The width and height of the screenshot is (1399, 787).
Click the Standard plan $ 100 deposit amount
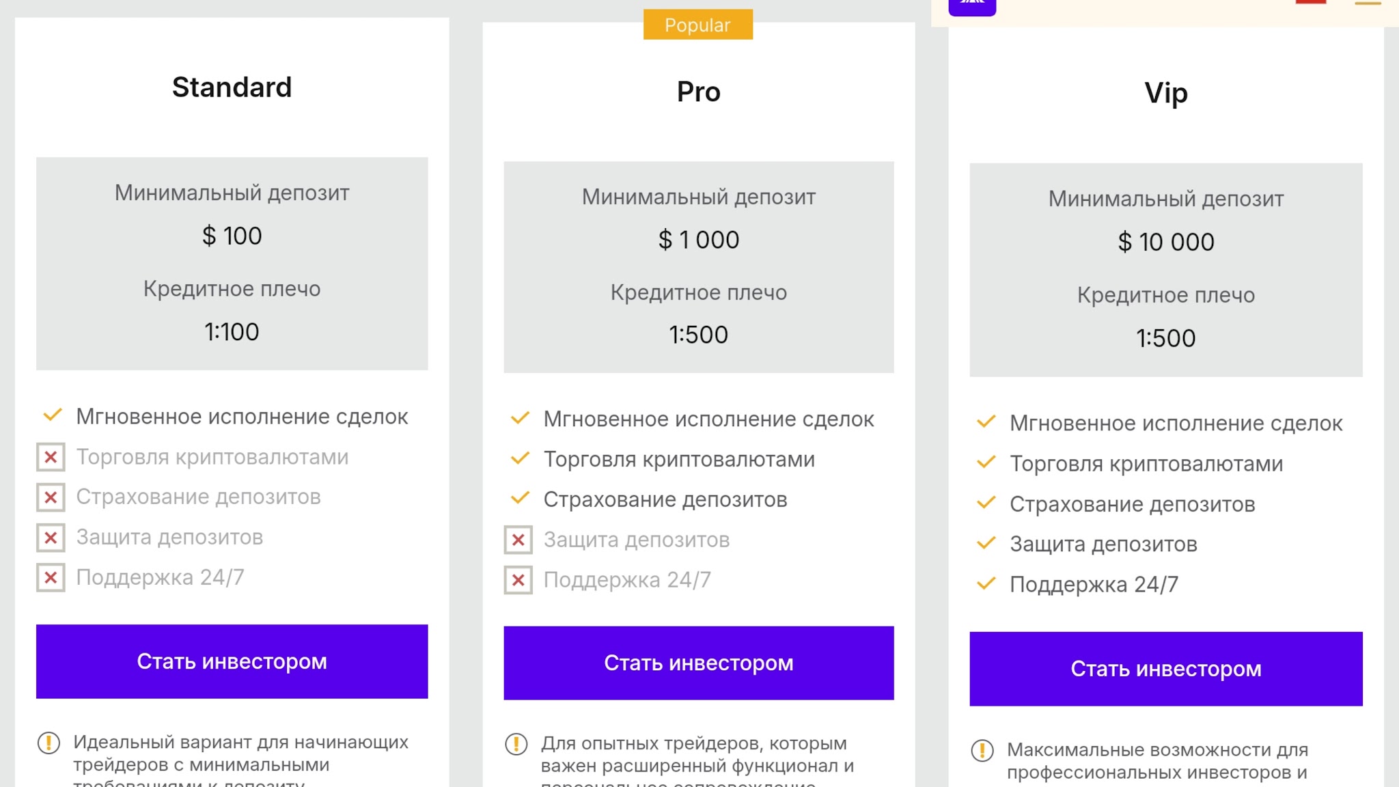(x=232, y=236)
